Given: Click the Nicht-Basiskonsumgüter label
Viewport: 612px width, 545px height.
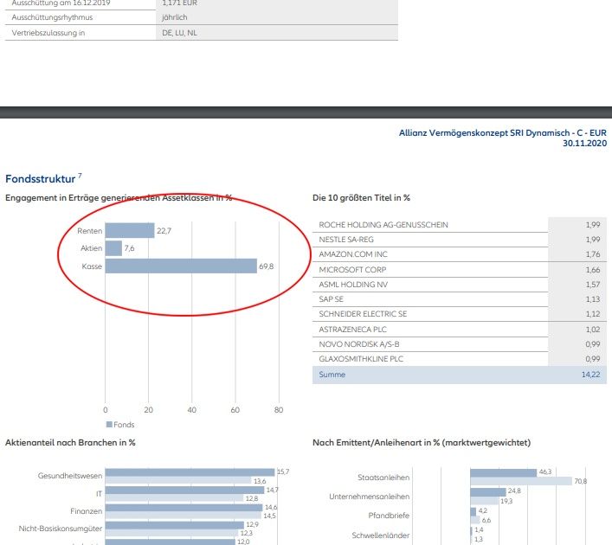Looking at the screenshot, I should (x=61, y=529).
